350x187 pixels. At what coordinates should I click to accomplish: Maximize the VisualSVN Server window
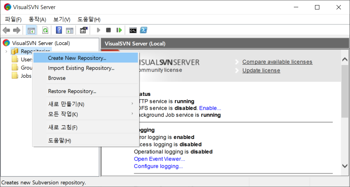317,7
